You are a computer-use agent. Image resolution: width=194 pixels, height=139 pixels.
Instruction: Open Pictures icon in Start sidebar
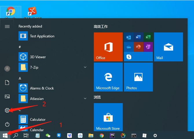pos(7,96)
